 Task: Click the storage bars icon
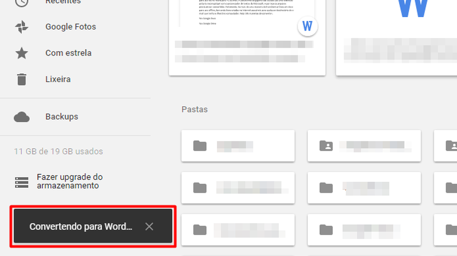click(21, 182)
